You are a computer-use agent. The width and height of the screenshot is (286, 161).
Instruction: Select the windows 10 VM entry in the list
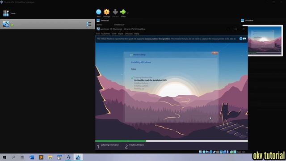pos(47,24)
